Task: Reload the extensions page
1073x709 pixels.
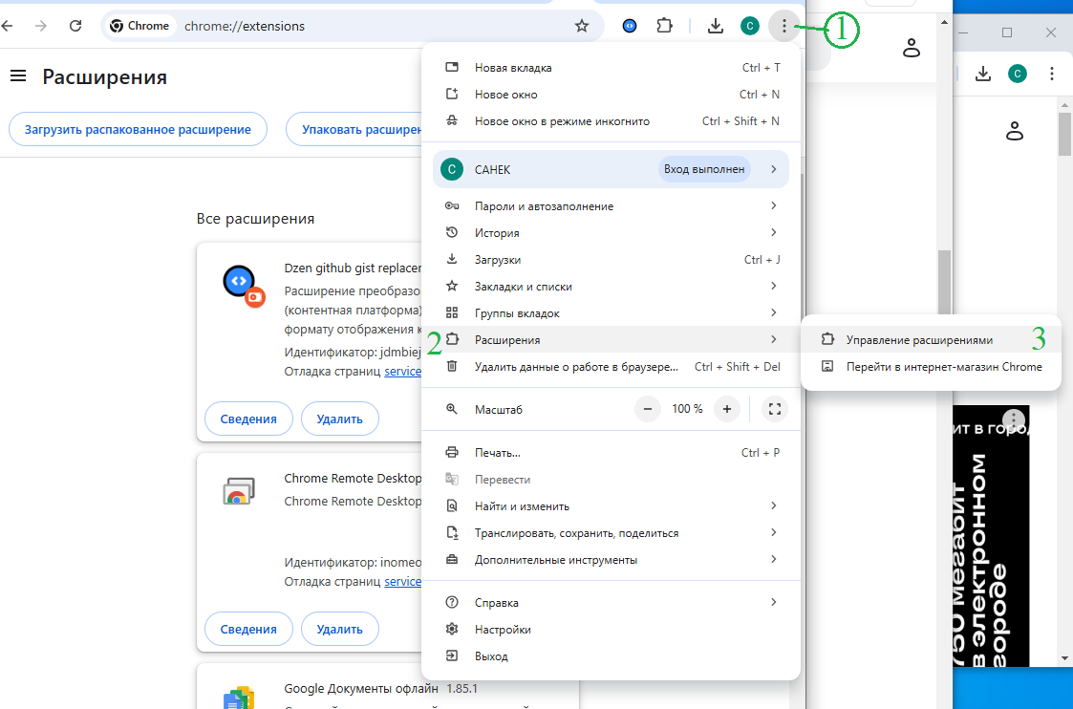Action: [x=75, y=26]
